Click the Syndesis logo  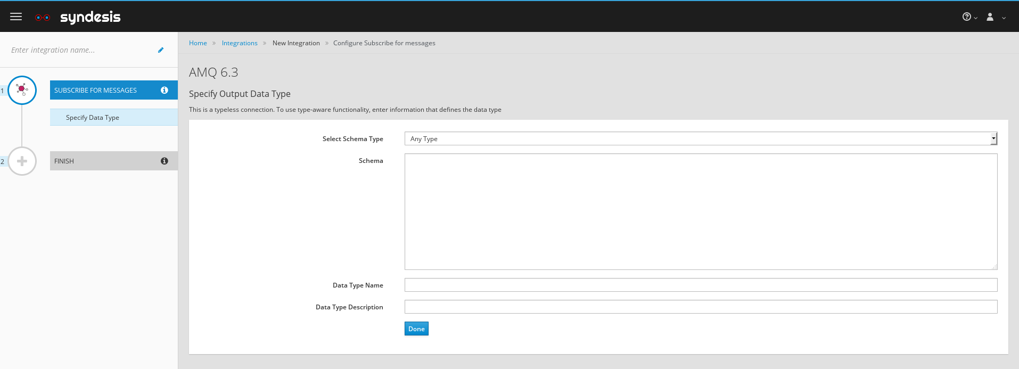pyautogui.click(x=78, y=17)
